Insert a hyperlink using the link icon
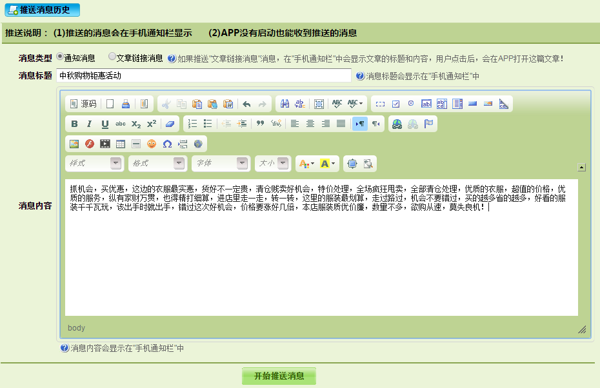Image resolution: width=600 pixels, height=388 pixels. pyautogui.click(x=397, y=124)
